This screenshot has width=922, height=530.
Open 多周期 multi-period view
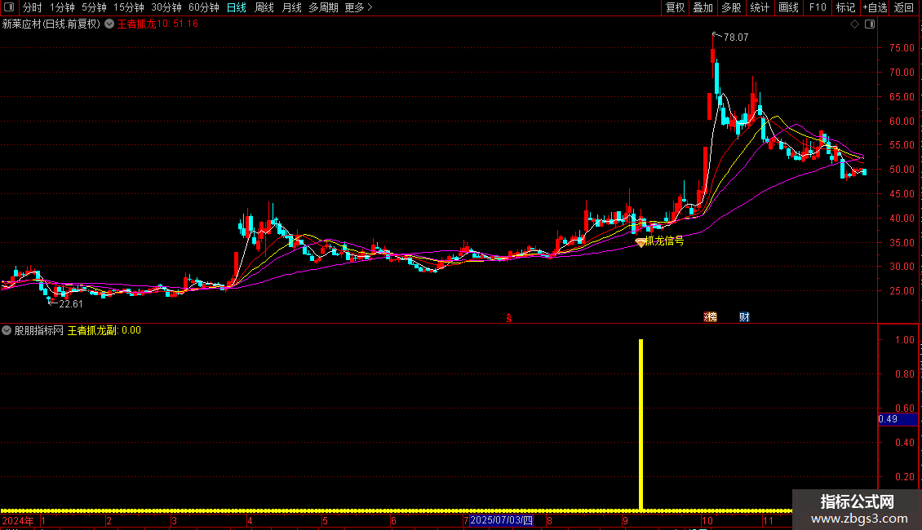pos(323,7)
